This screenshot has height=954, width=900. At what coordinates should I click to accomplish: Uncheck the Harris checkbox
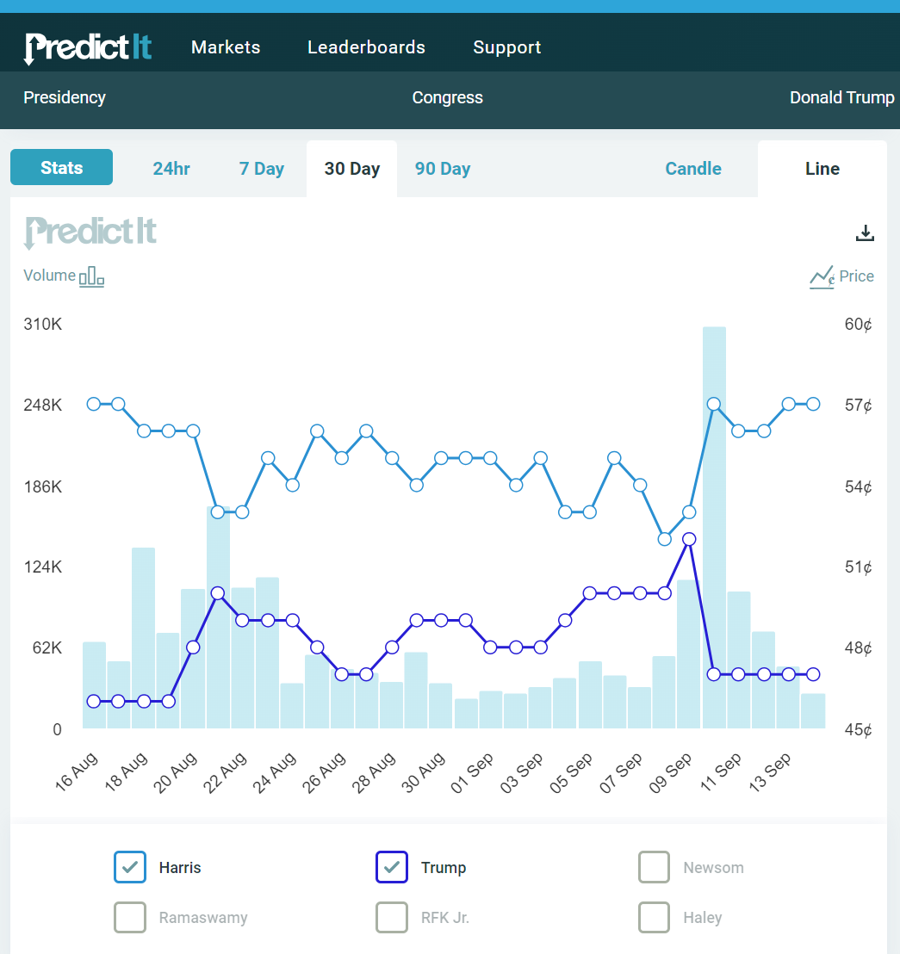pos(130,867)
